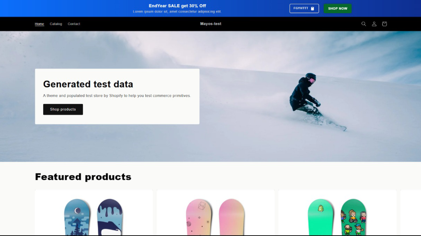Click the Lorem ipsum announcement subtext

click(x=177, y=12)
